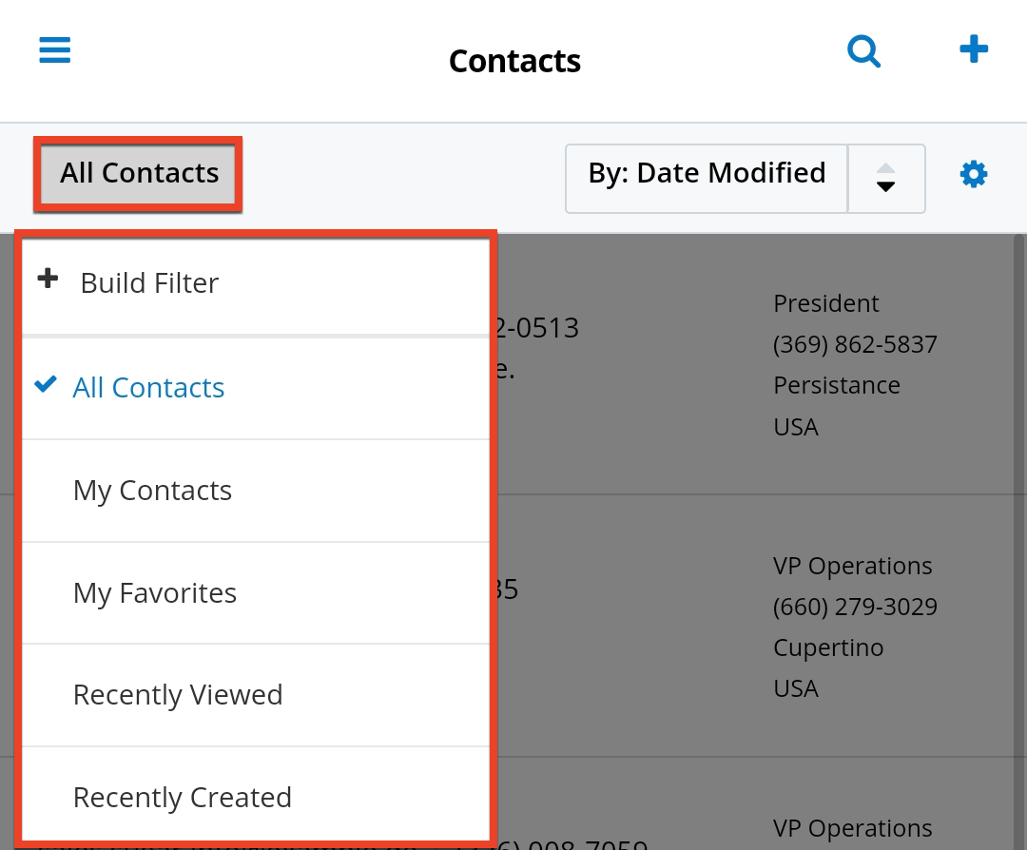The width and height of the screenshot is (1027, 850).
Task: Click the plus icon beside Build Filter
Action: tap(48, 280)
